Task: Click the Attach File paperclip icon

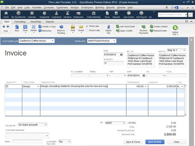Action: tap(108, 27)
